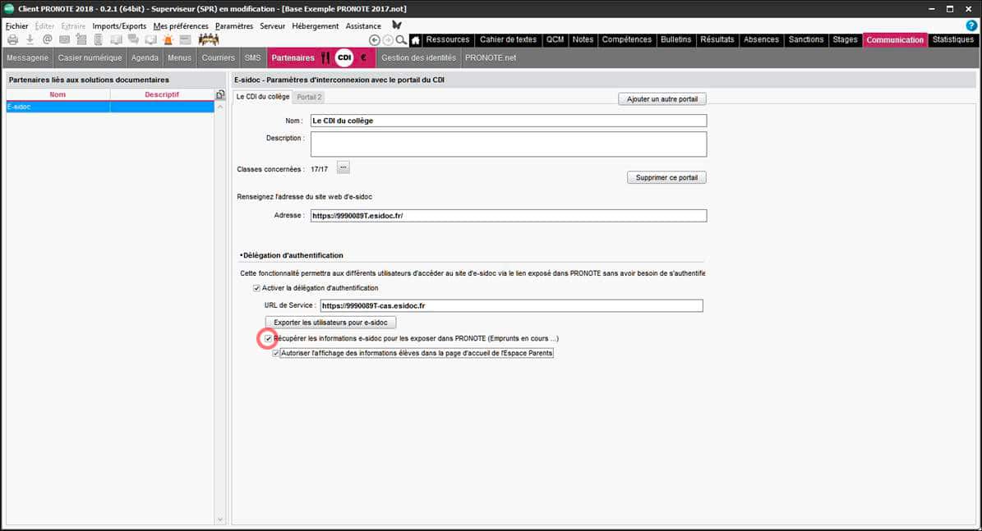Screen dimensions: 982x531
Task: Select the CDI round icon in Partenaires
Action: point(344,58)
